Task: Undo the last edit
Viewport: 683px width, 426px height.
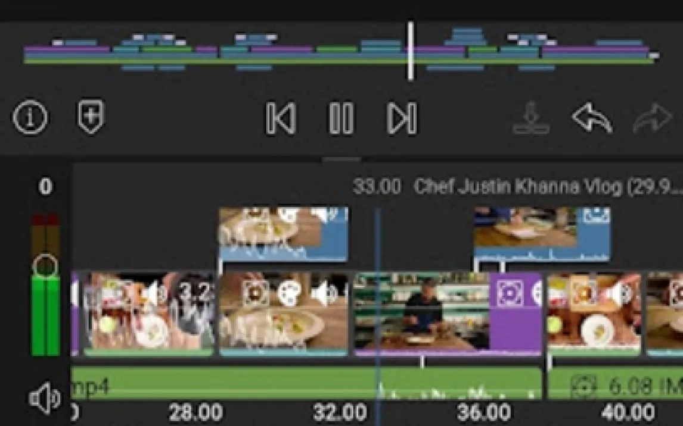Action: [x=591, y=118]
